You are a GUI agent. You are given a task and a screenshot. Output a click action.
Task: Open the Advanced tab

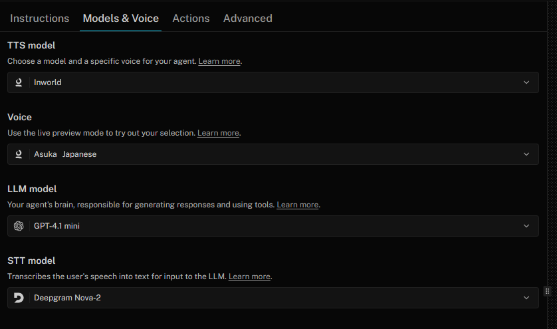[248, 19]
